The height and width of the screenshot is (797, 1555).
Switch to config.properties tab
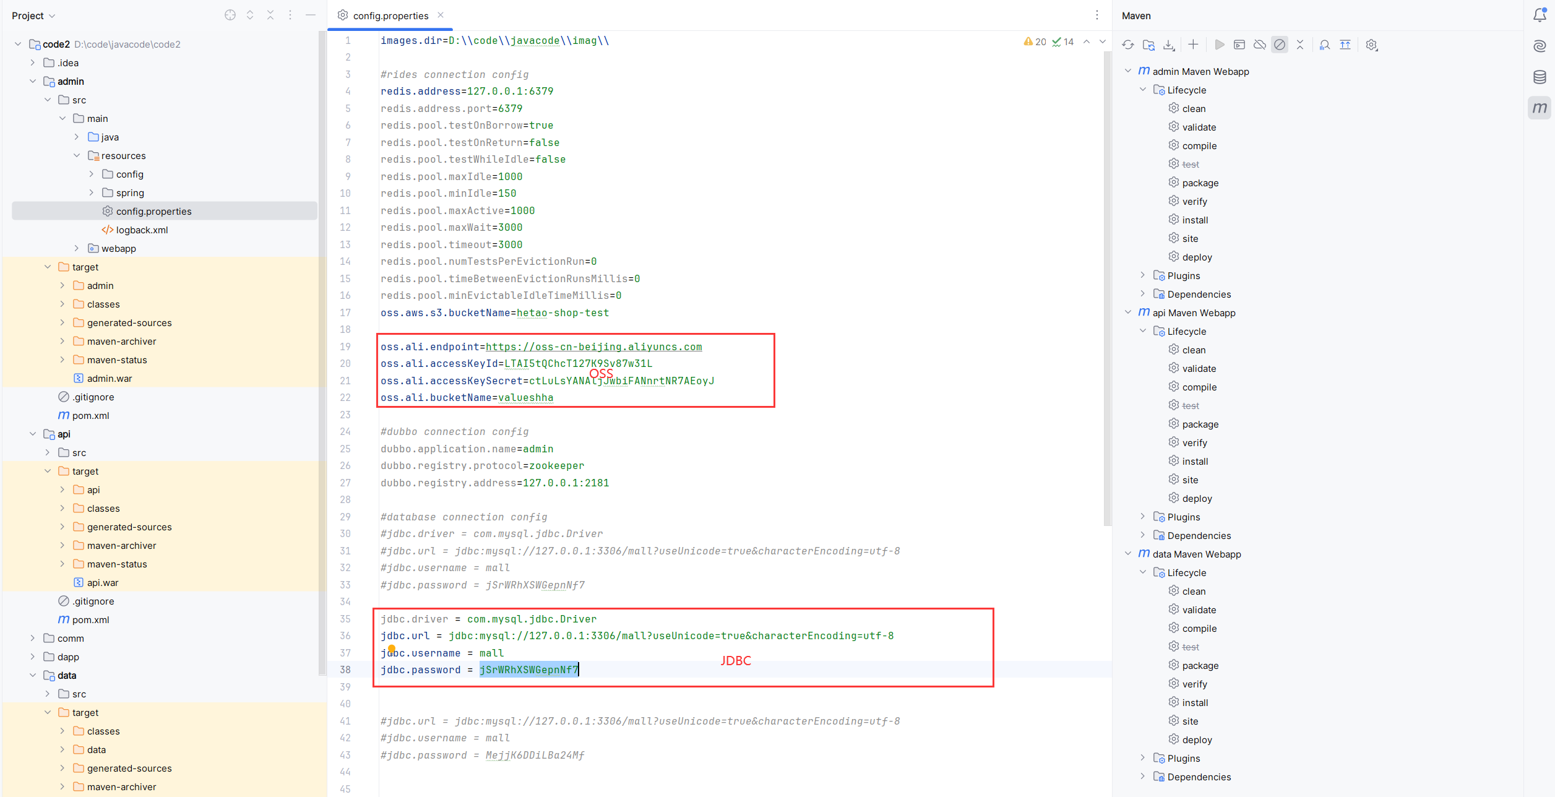pyautogui.click(x=390, y=15)
